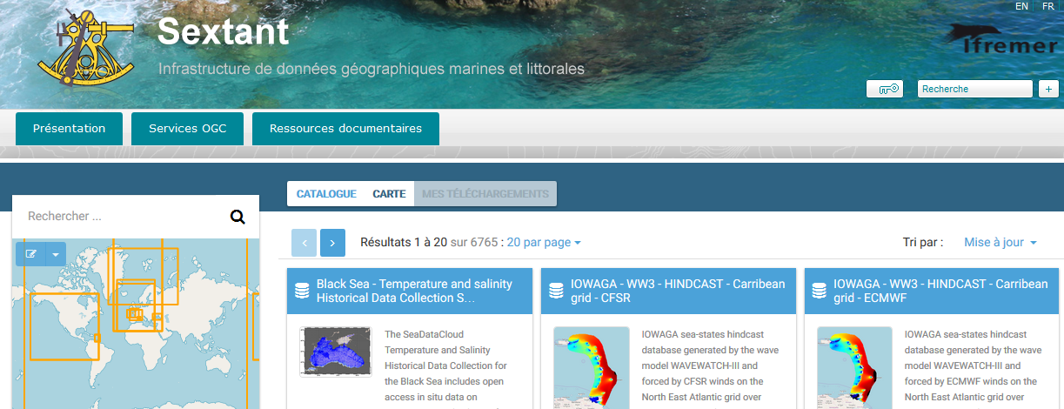Click database icon on Black Sea card
This screenshot has height=409, width=1064.
click(302, 291)
